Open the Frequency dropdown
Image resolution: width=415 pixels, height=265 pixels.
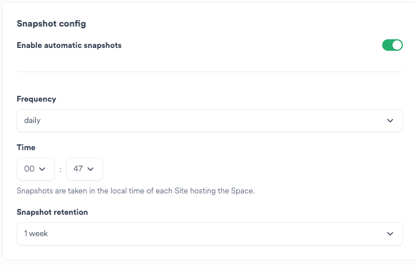(209, 121)
